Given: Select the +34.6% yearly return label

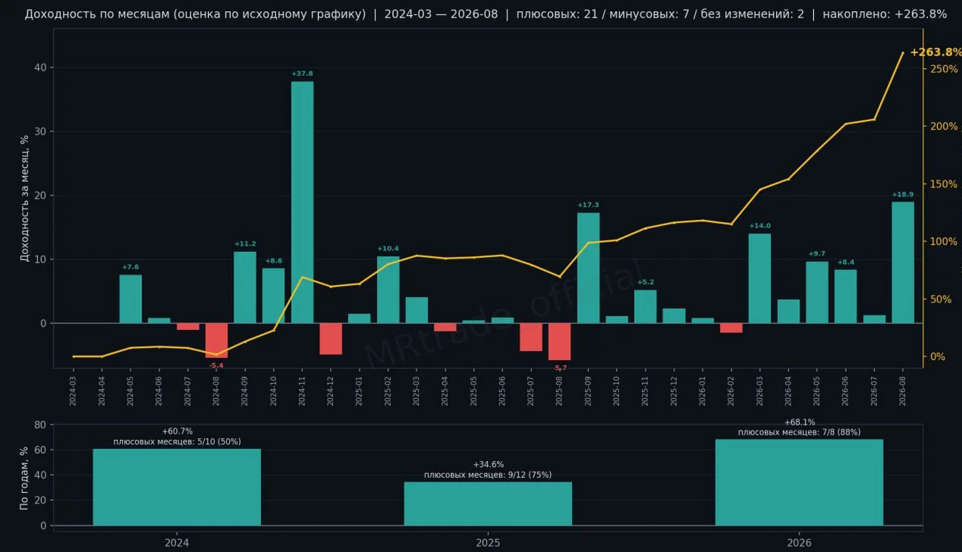Looking at the screenshot, I should 488,465.
